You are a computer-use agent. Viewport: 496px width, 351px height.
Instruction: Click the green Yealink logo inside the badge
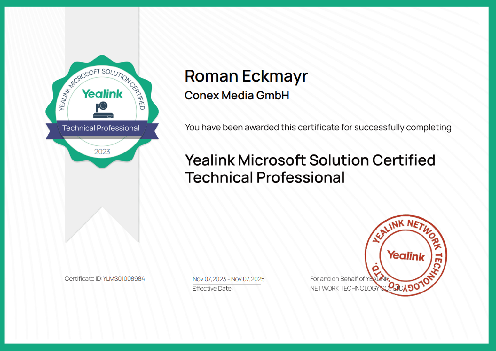(x=102, y=94)
